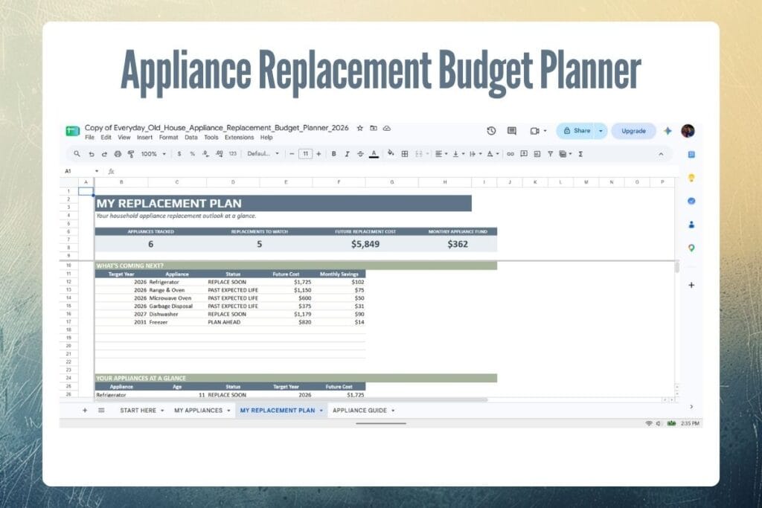Open the fill color picker
762x508 pixels.
click(391, 154)
